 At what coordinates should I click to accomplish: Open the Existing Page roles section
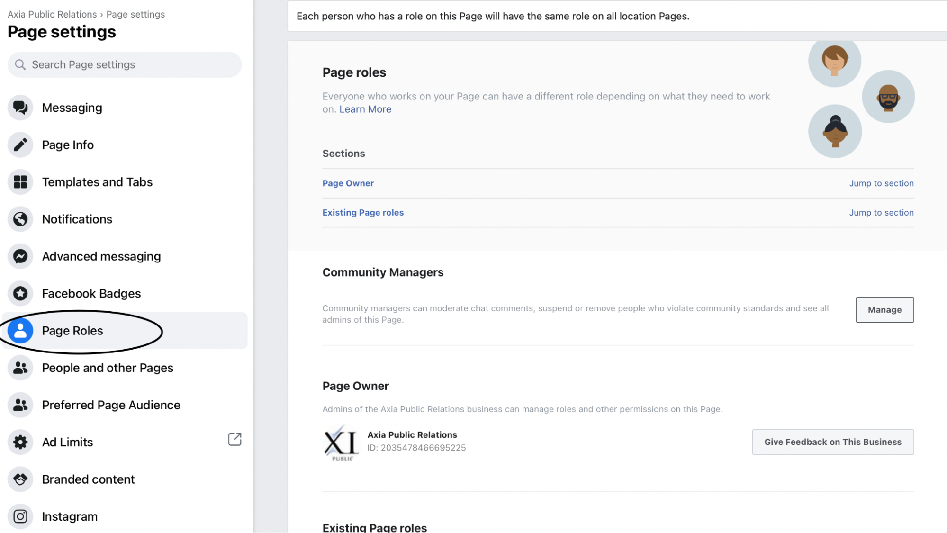[x=363, y=212]
